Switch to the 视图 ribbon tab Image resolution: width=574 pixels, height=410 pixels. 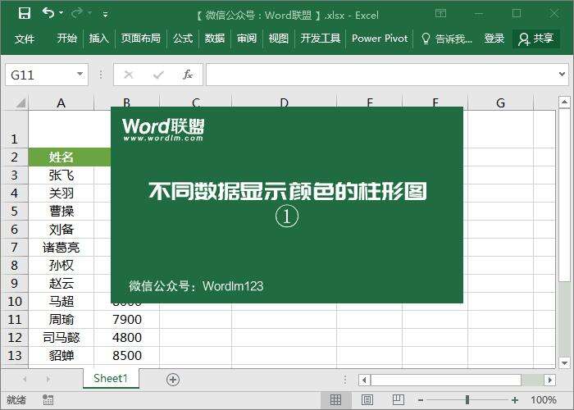(278, 38)
